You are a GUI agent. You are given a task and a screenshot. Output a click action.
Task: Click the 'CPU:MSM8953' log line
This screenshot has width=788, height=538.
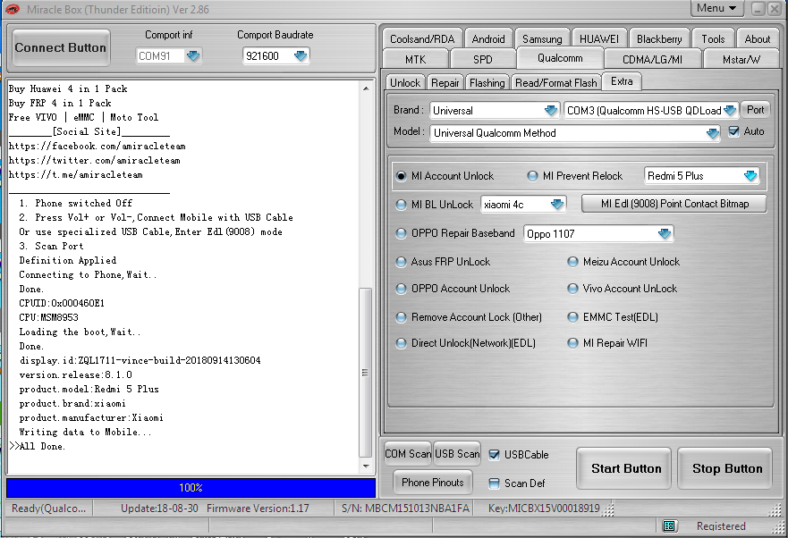click(x=49, y=317)
